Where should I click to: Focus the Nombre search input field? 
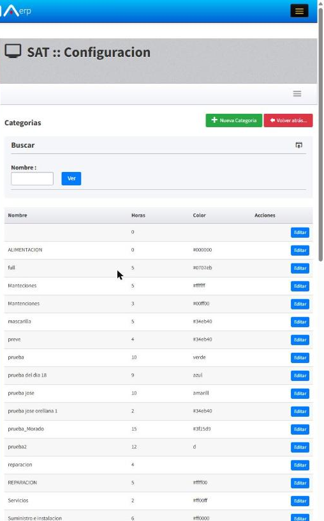32,178
